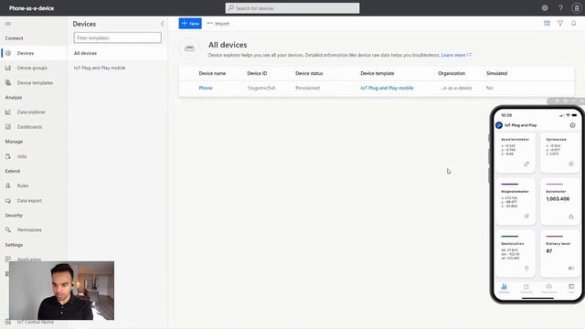Select the third bottom tab on phone

548,288
